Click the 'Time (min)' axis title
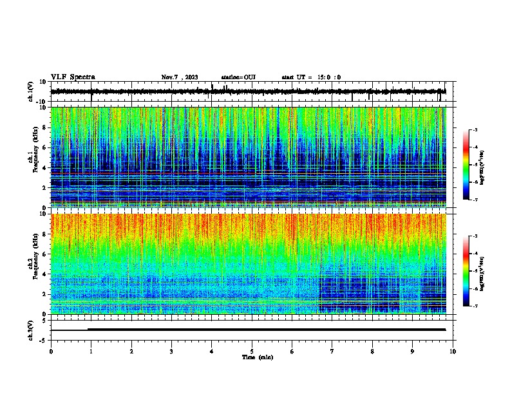 [x=258, y=357]
